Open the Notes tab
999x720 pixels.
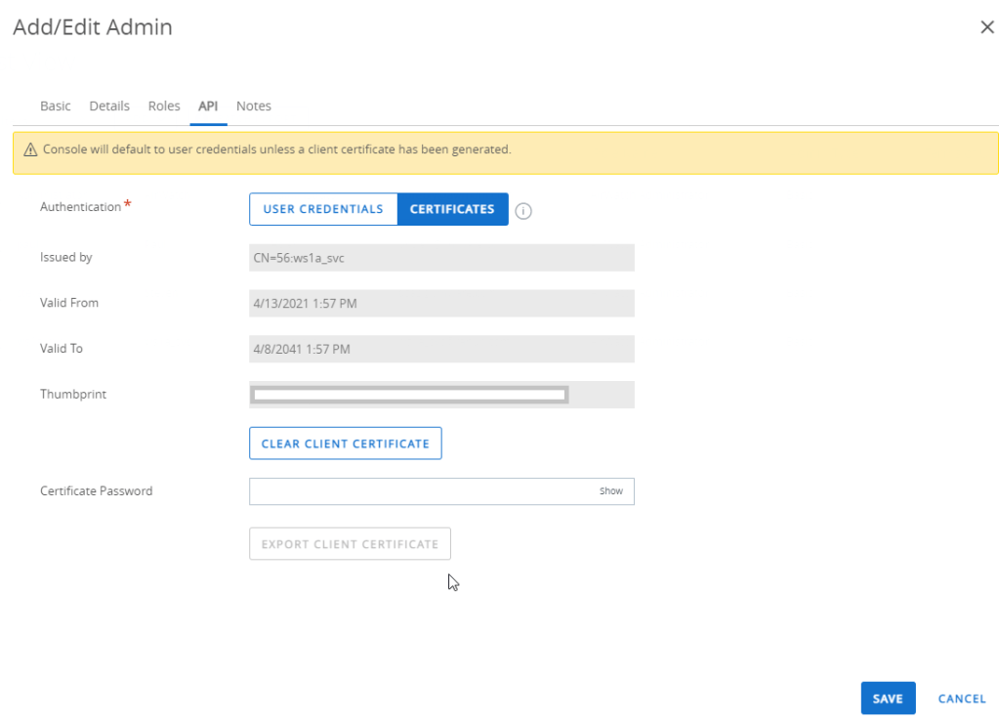tap(254, 106)
